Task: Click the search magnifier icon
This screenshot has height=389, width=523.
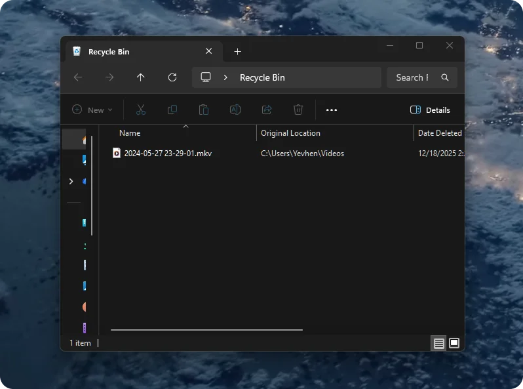Action: coord(444,77)
